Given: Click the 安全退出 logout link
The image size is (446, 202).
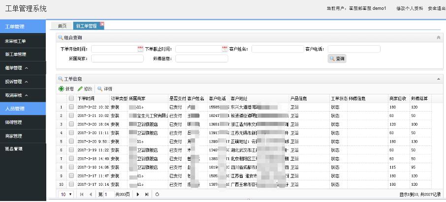Looking at the screenshot, I should coord(437,8).
